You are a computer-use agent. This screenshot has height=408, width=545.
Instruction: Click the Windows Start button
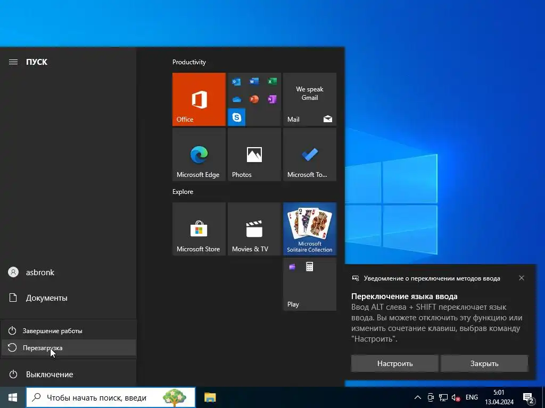pyautogui.click(x=13, y=397)
